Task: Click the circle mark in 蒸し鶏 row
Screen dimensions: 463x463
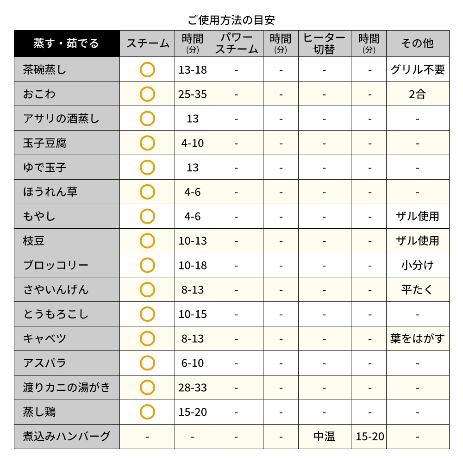Action: 147,412
